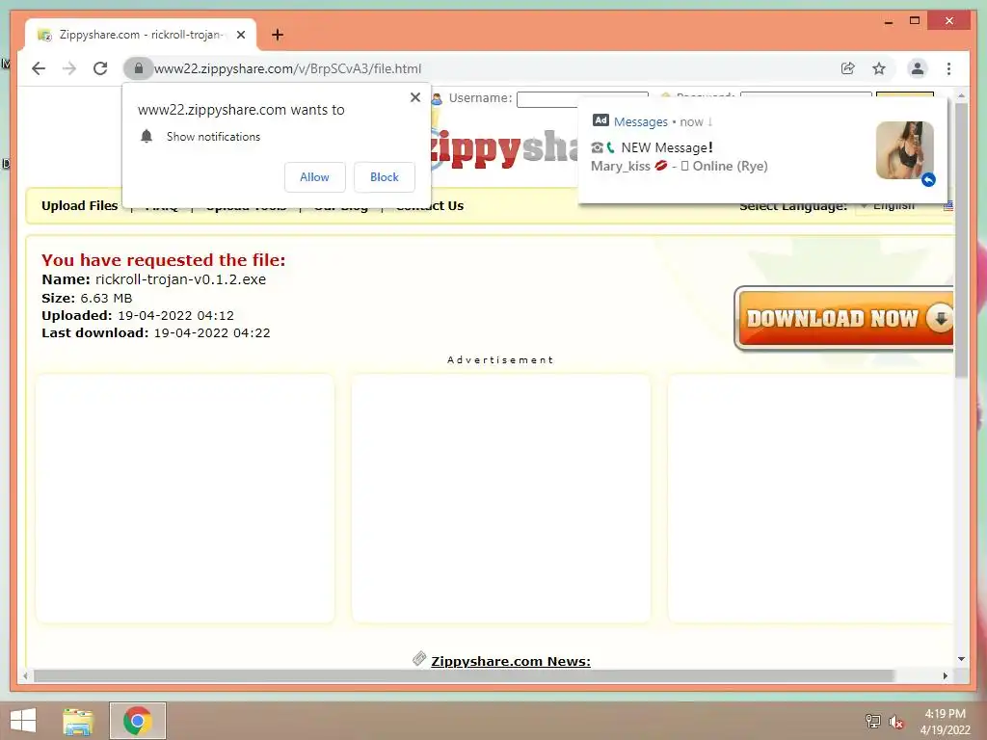Open the Windows Start button
987x740 pixels.
(23, 721)
